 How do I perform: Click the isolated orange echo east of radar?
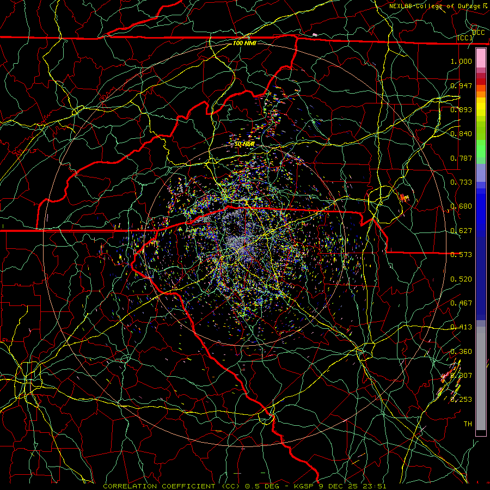click(x=405, y=198)
